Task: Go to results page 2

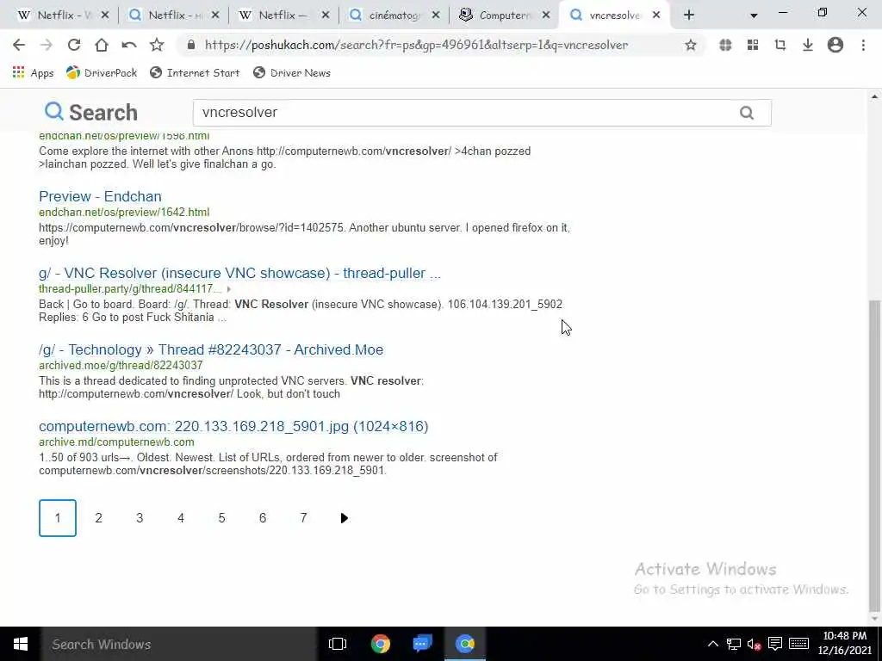Action: (x=98, y=517)
